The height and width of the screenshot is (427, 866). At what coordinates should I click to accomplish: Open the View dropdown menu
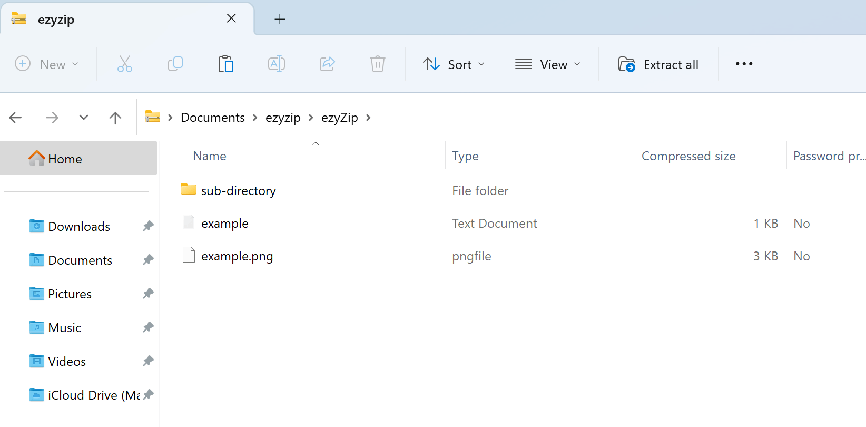548,64
